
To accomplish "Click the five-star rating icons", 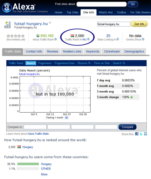I will tap(16, 36).
